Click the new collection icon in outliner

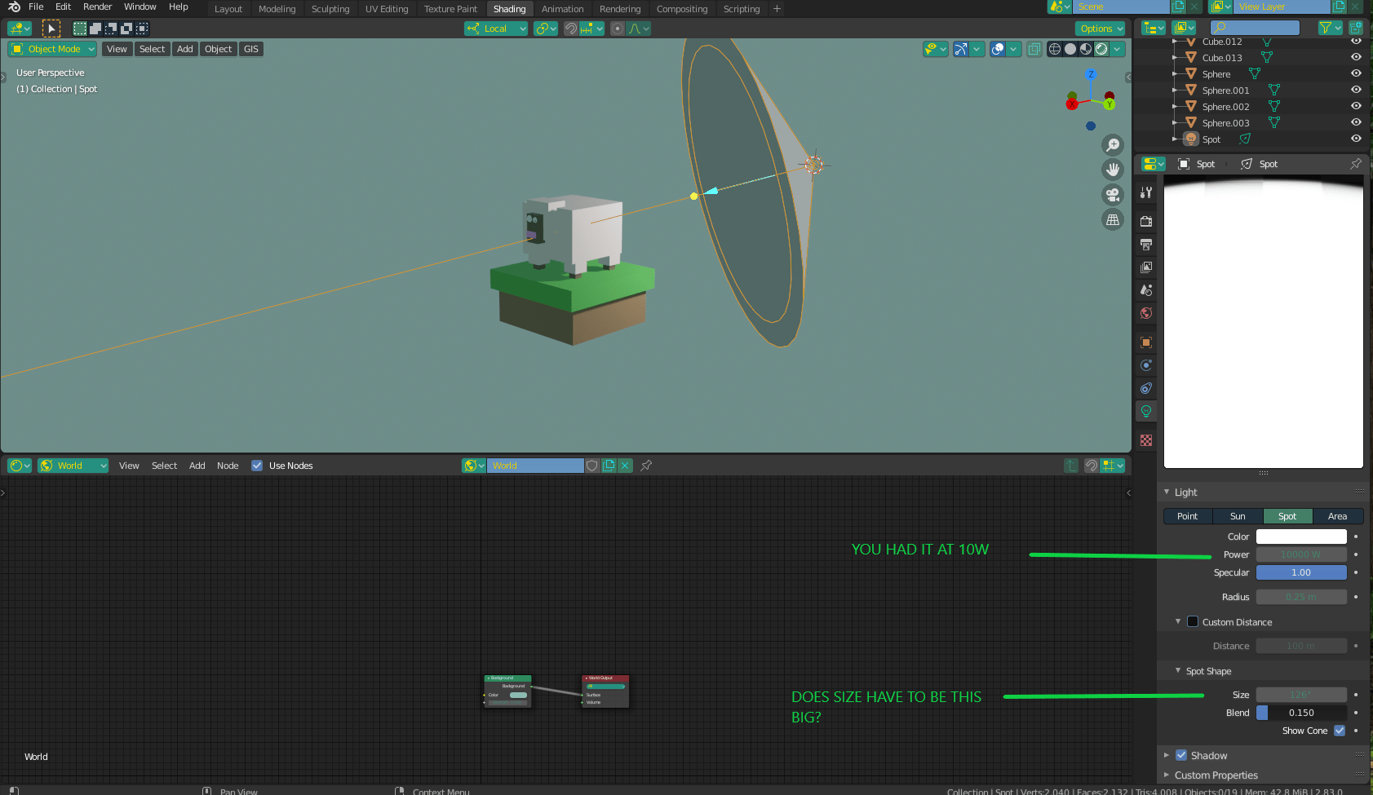point(1356,29)
